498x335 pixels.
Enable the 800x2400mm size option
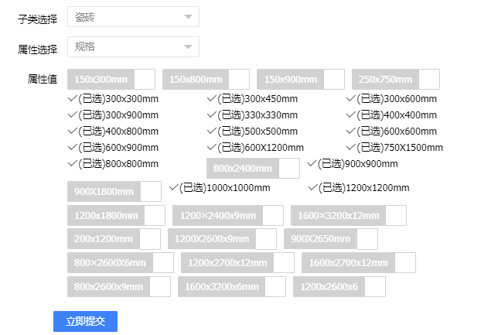pos(252,168)
